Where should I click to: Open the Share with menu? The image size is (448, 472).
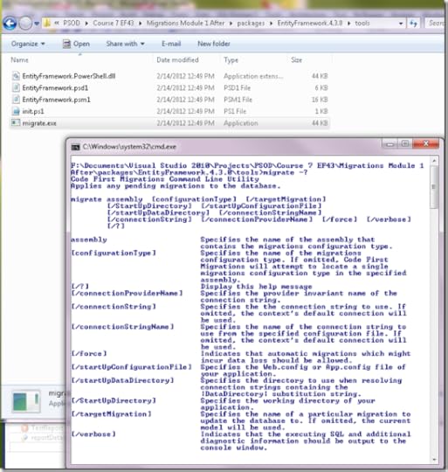[125, 44]
